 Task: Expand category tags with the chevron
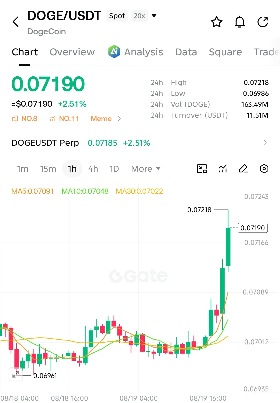tap(119, 119)
